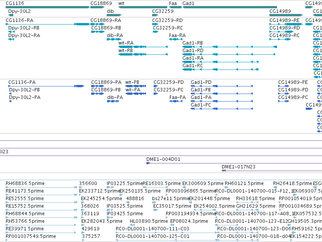The height and width of the screenshot is (242, 322).
Task: Click the DME1-004D01 clone label
Action: coord(163,159)
